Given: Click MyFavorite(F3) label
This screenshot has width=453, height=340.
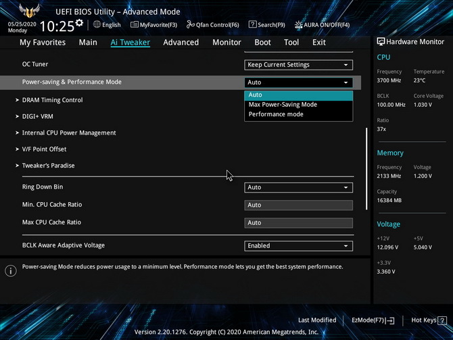Looking at the screenshot, I should tap(158, 25).
